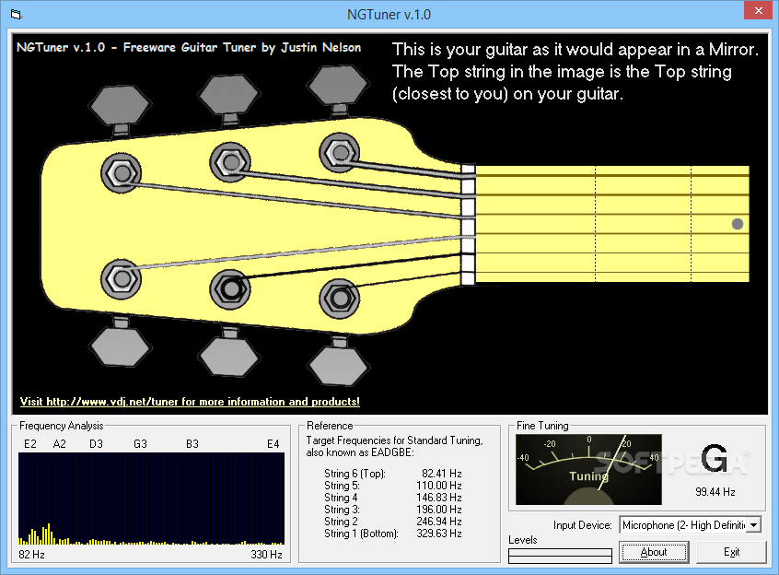Click the NGTuner window icon in title bar
This screenshot has height=575, width=779.
16,15
